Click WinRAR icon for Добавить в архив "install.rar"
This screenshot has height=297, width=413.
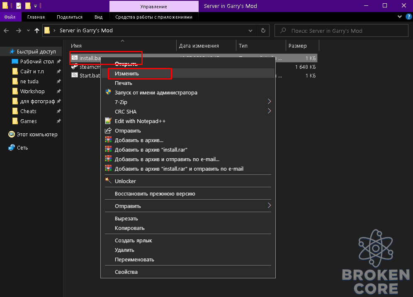point(108,149)
